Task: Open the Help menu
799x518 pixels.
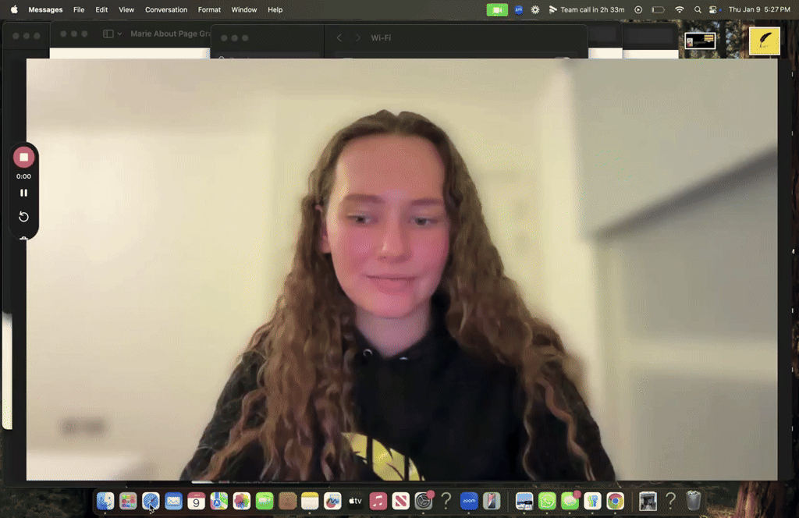Action: click(x=275, y=9)
